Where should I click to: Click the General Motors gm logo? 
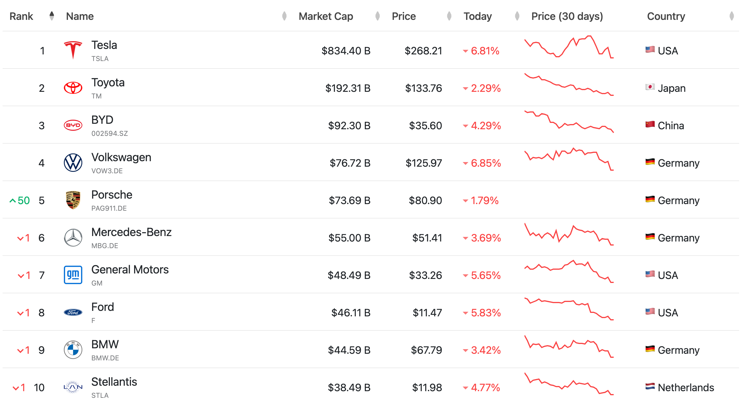pyautogui.click(x=73, y=275)
